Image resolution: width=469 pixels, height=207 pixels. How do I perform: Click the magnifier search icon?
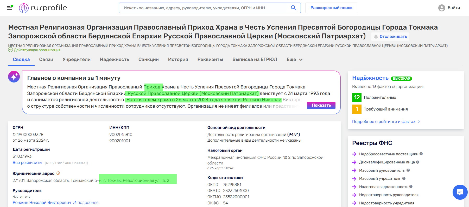click(x=293, y=8)
